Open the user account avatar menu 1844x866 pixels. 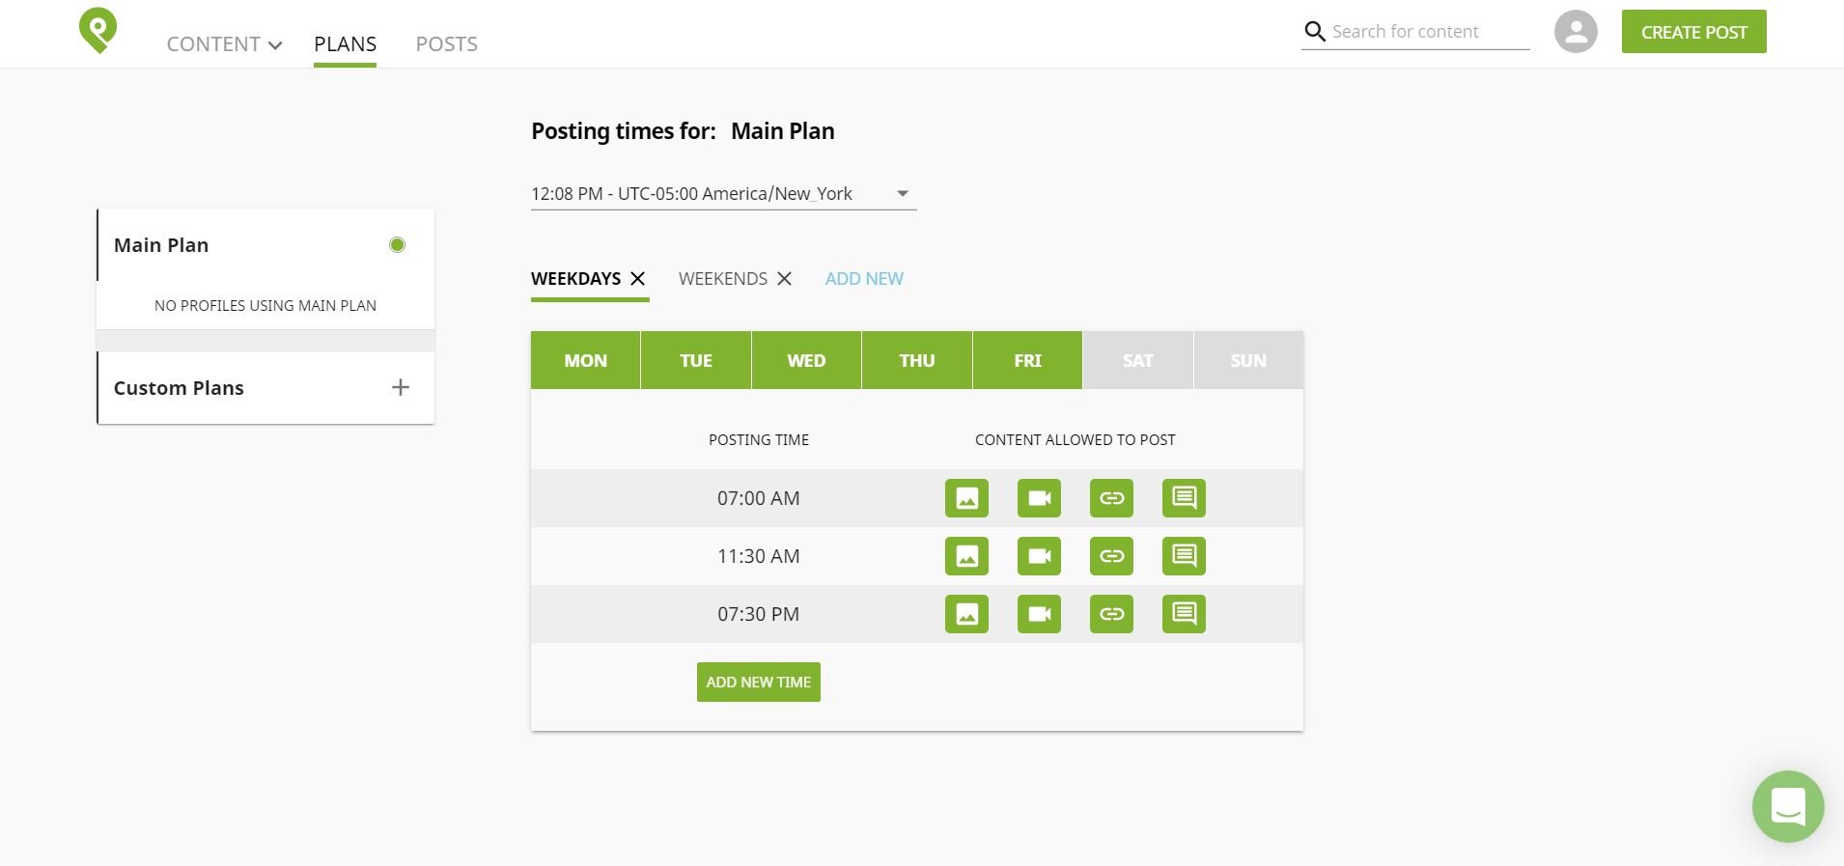(1576, 32)
